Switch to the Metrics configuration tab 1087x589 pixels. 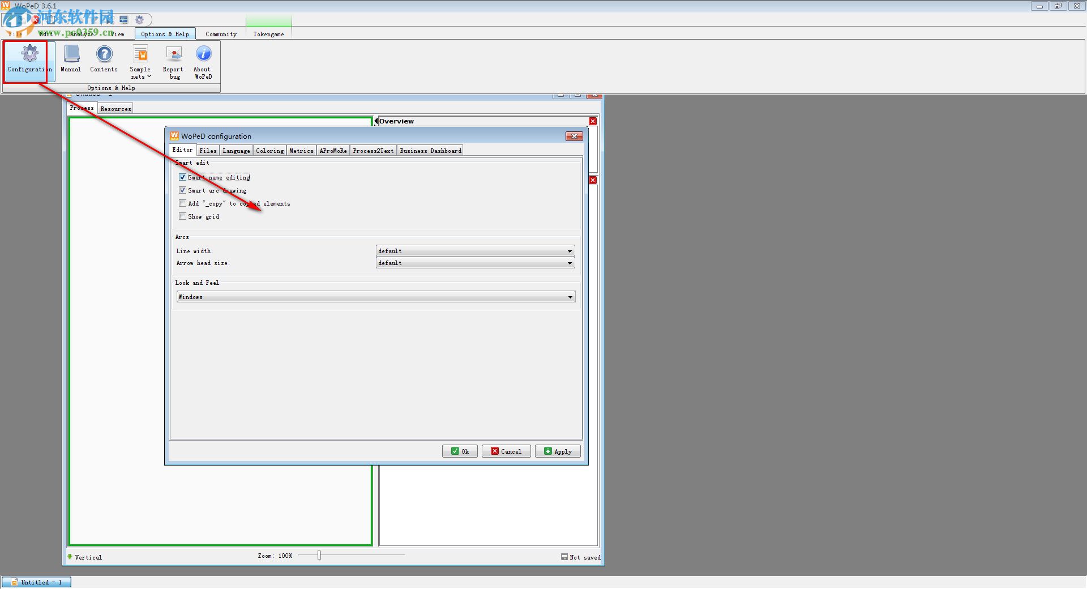[301, 151]
